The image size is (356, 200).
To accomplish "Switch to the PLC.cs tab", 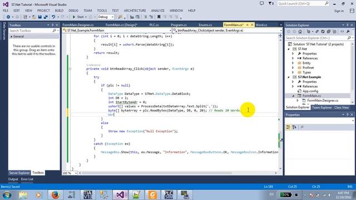I will pyautogui.click(x=154, y=25).
